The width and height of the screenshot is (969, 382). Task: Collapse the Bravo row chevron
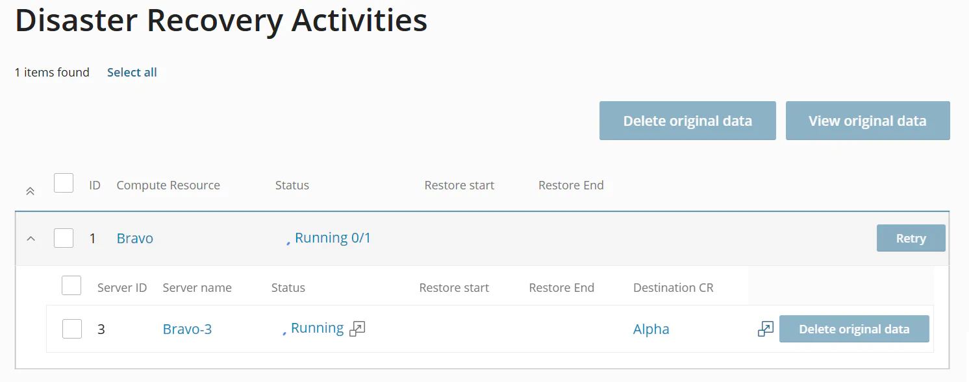point(30,239)
